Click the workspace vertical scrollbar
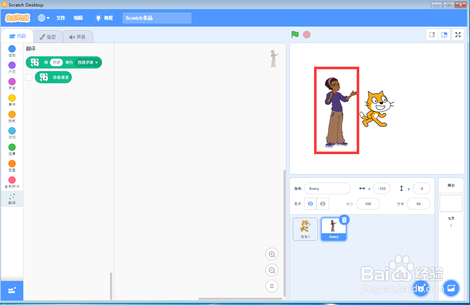470x305 pixels. [285, 233]
